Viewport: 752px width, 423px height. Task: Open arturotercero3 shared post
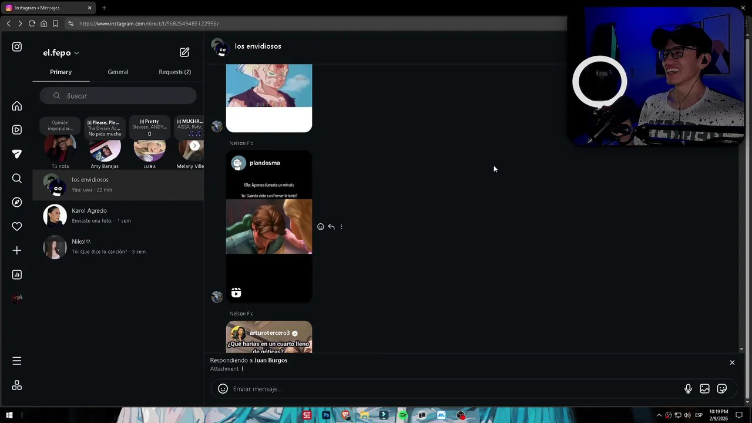pos(269,337)
